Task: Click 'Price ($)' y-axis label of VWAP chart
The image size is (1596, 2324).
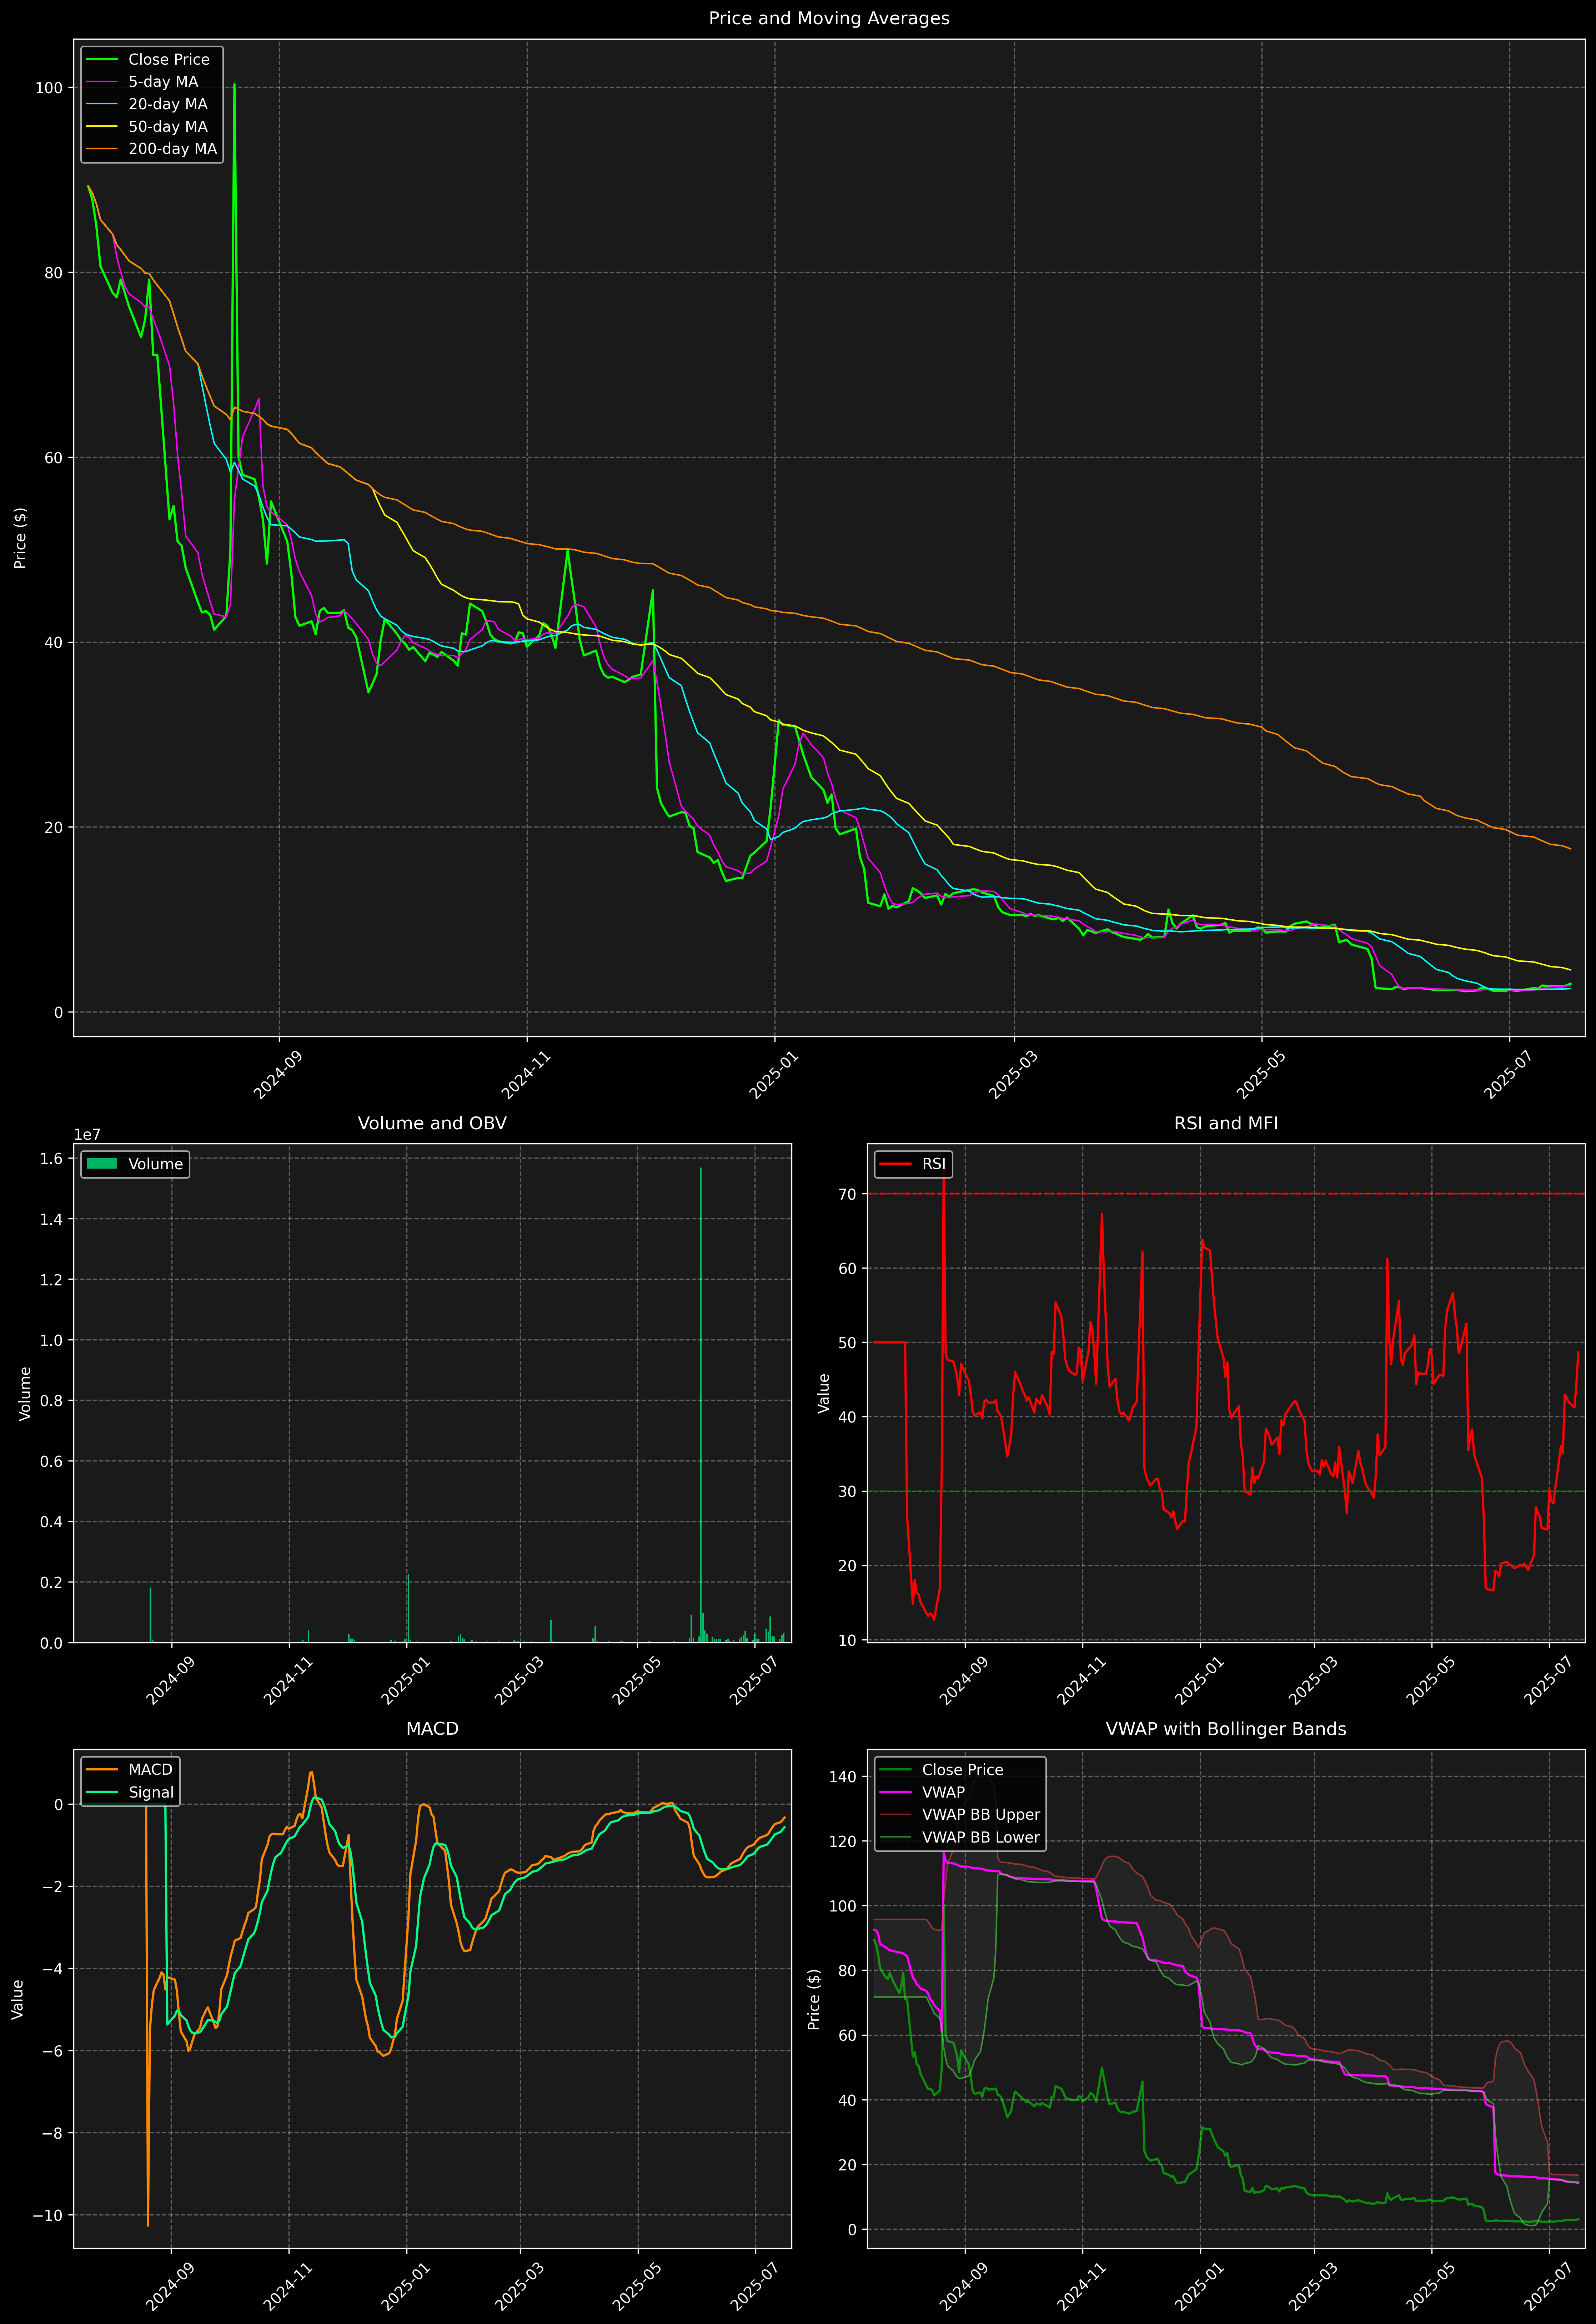Action: coord(814,1999)
